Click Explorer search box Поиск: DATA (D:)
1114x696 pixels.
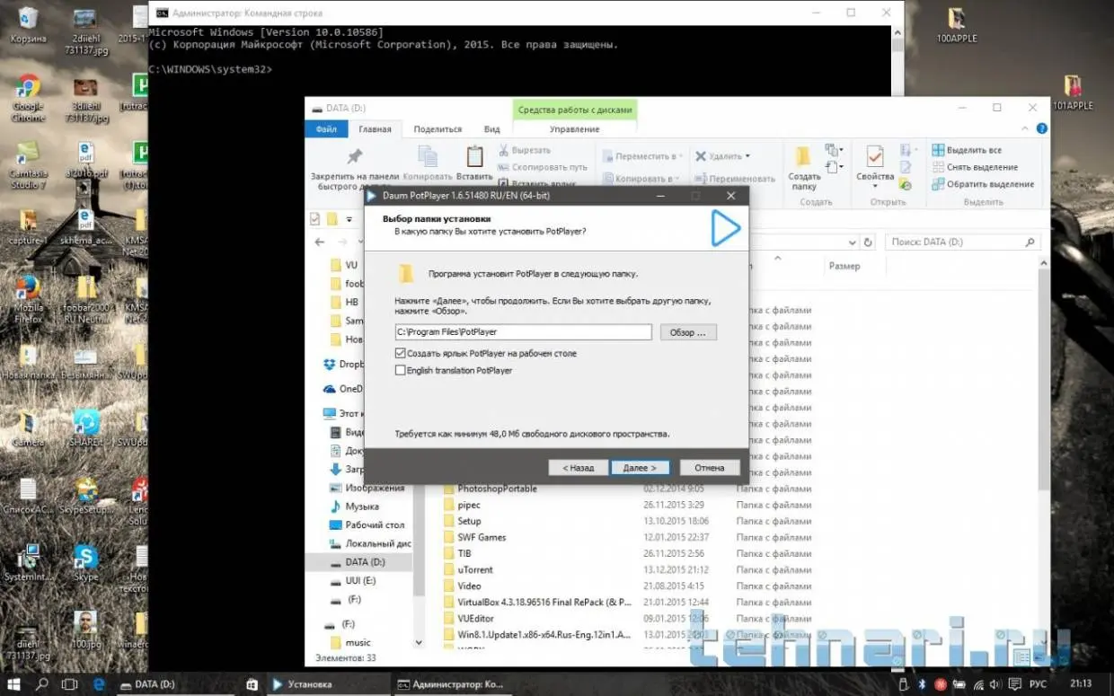tap(962, 242)
